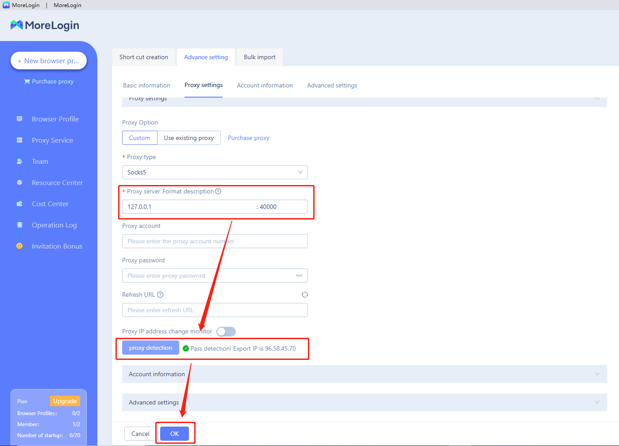Screen dimensions: 619x446
Task: Expand the Advanced settings section
Action: coord(365,402)
